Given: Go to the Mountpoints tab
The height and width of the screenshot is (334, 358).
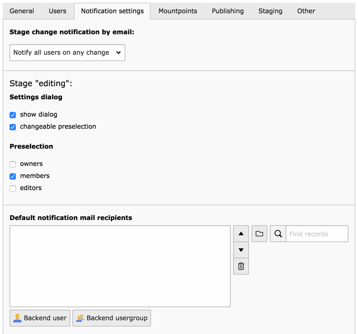Looking at the screenshot, I should pyautogui.click(x=178, y=11).
